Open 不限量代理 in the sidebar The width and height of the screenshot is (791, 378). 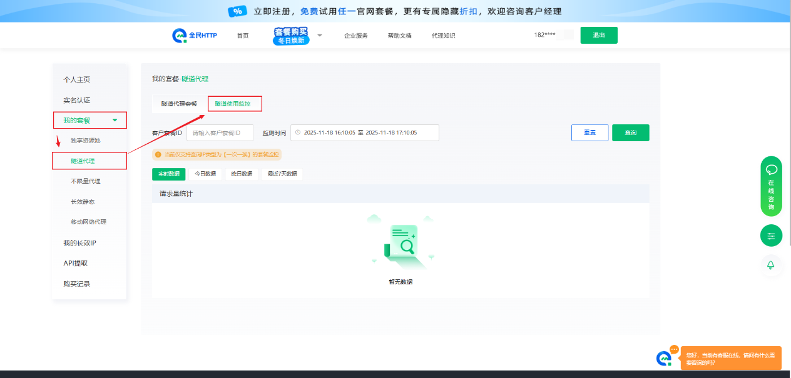86,181
